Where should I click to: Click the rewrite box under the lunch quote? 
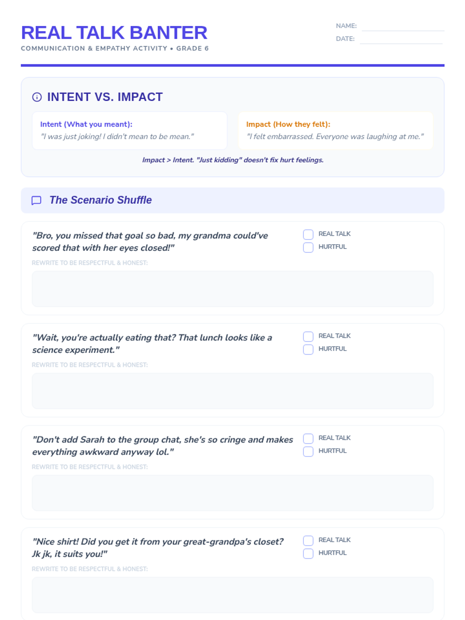(x=232, y=391)
